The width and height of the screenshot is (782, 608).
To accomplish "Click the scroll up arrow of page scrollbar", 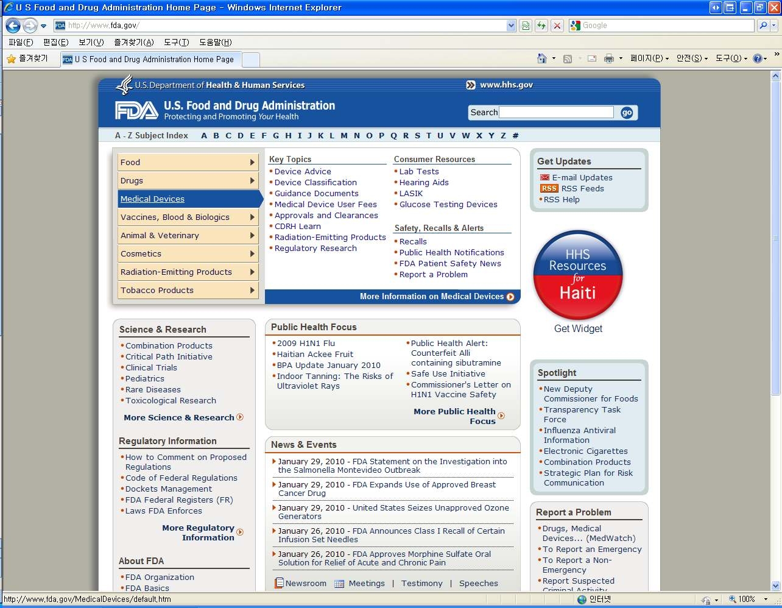I will 775,76.
